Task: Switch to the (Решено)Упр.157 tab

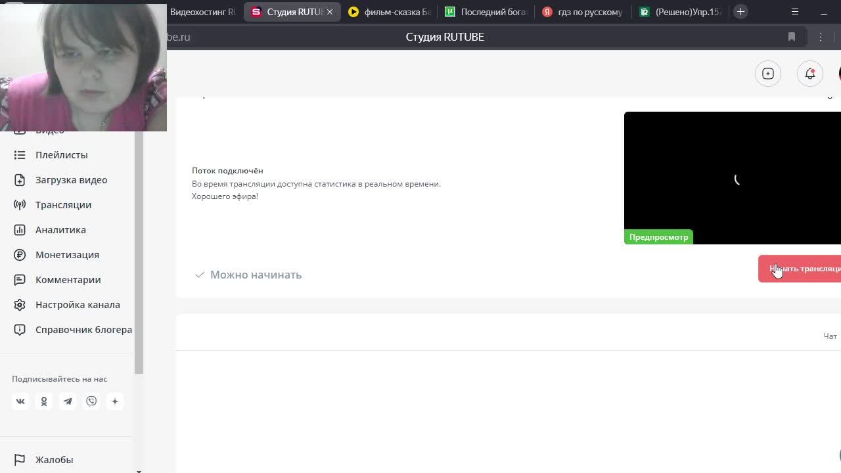Action: 681,12
